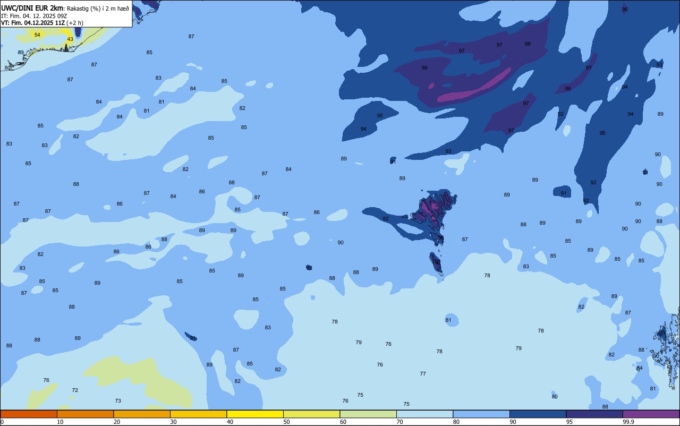Click the orange 10–20 legend swatch
This screenshot has height=426, width=680.
click(85, 414)
